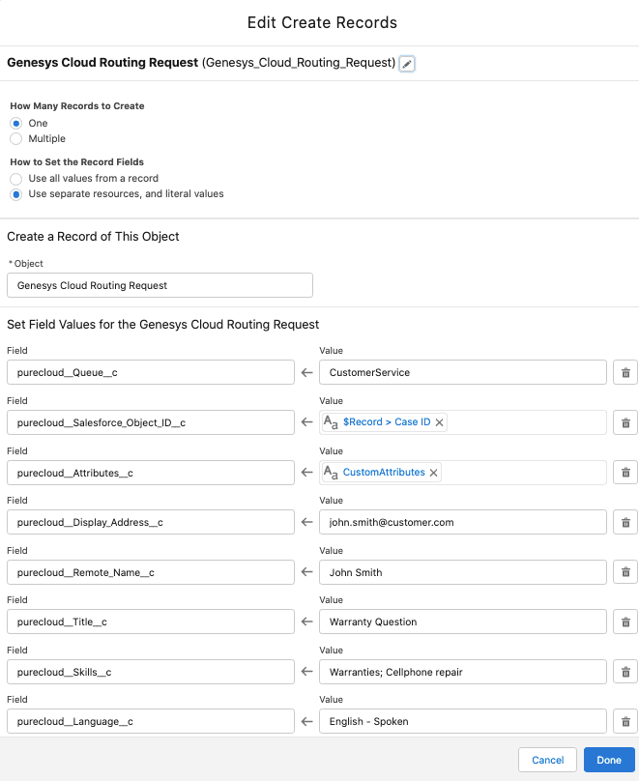This screenshot has width=639, height=781.
Task: Cancel the Edit Create Records dialog
Action: (x=548, y=760)
